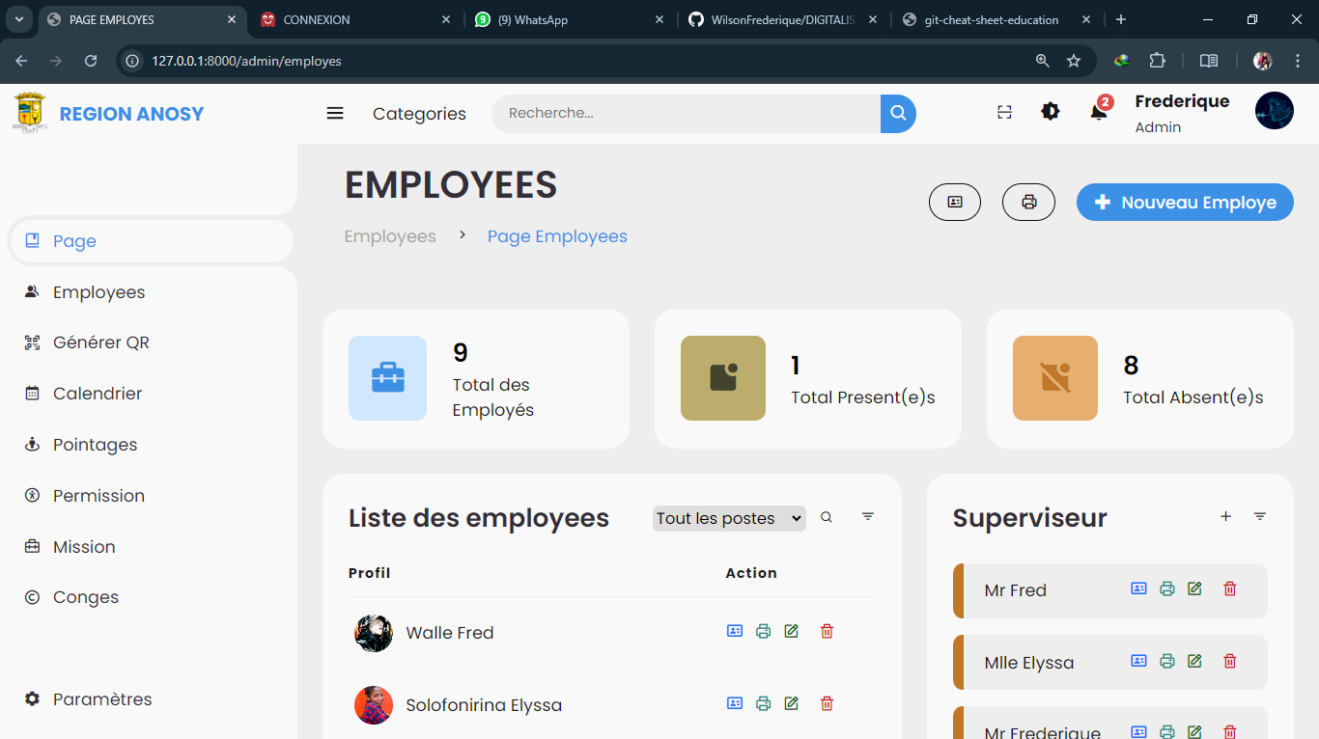Edit Solofonirina Elyssa's record
1319x739 pixels.
coord(792,703)
